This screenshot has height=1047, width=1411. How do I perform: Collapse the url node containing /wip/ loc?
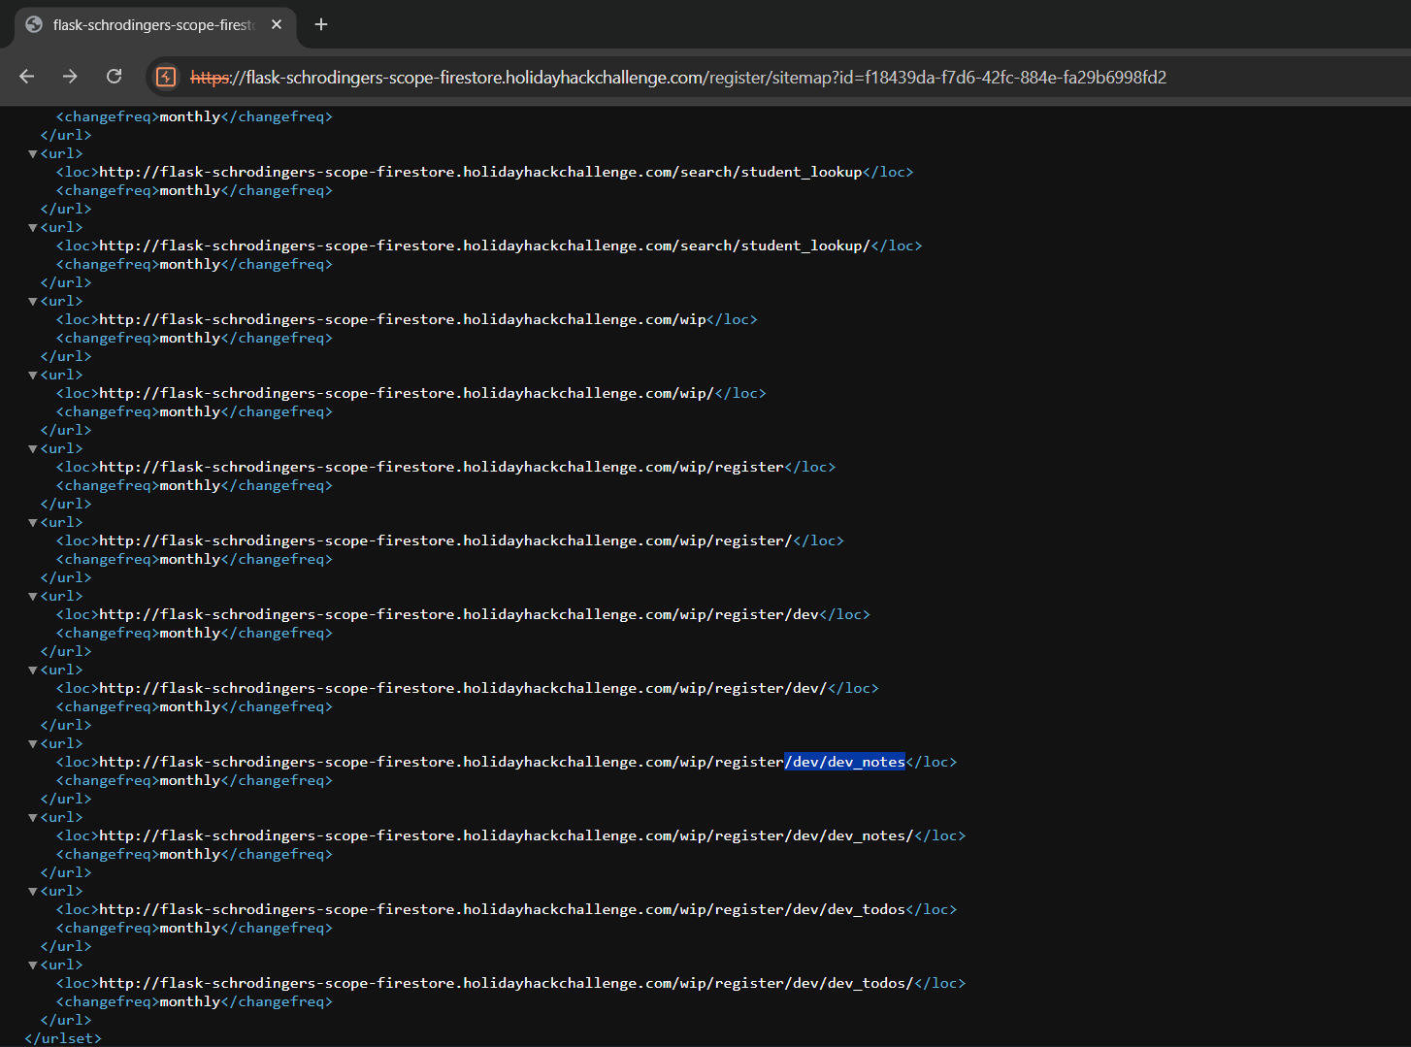pyautogui.click(x=33, y=375)
